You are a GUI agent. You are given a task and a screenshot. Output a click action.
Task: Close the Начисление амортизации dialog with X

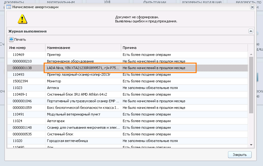(252, 7)
